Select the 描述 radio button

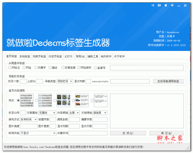click(50, 68)
